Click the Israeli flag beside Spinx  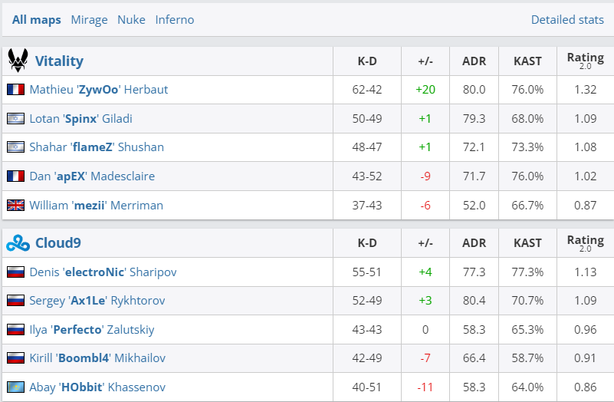[15, 119]
